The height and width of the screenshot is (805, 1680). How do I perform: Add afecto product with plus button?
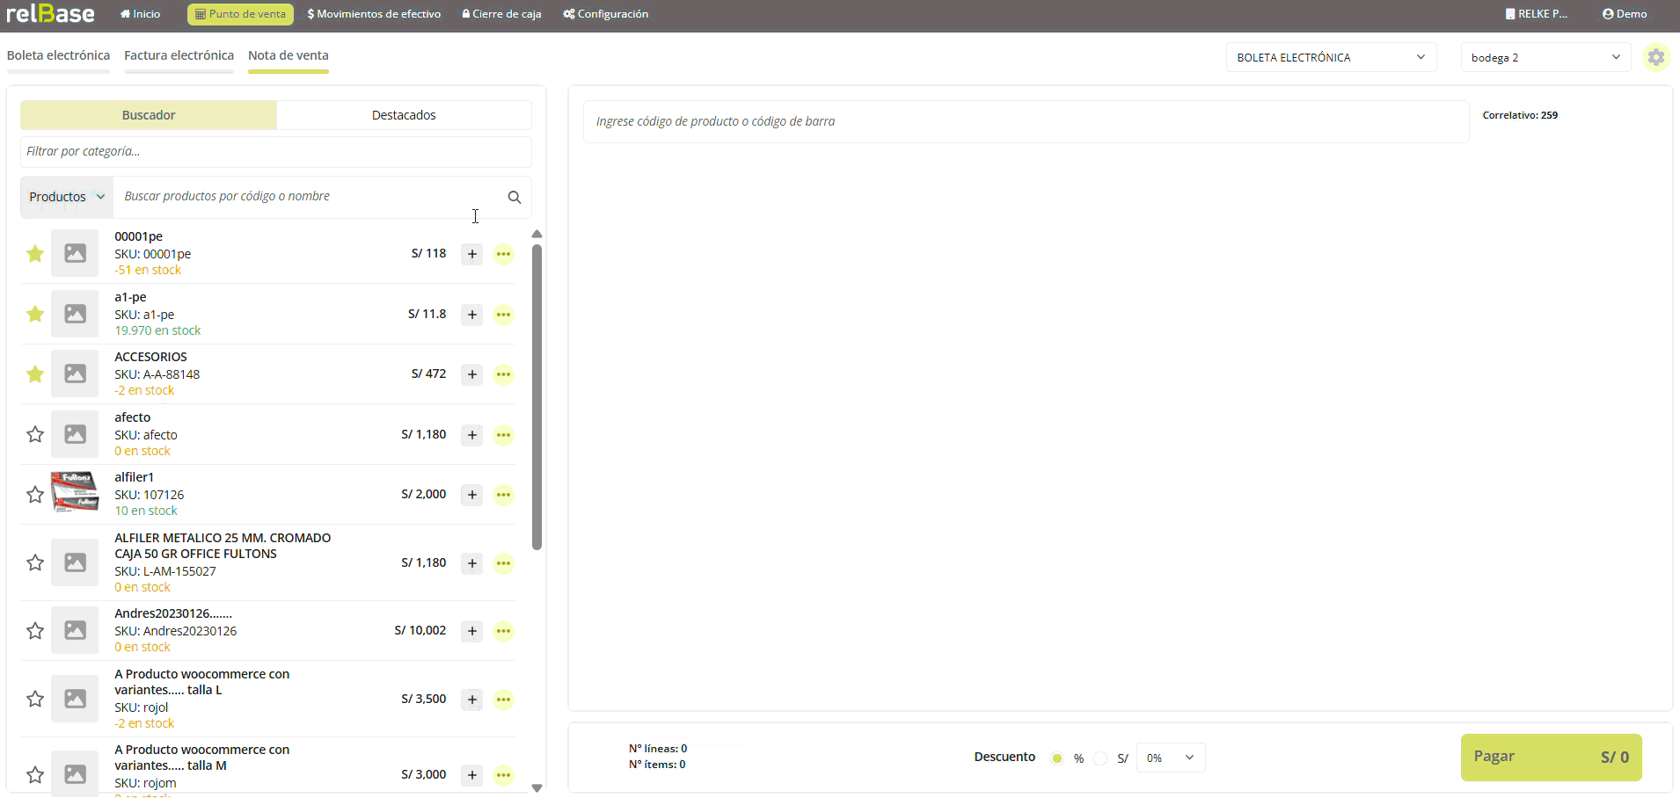click(x=472, y=435)
